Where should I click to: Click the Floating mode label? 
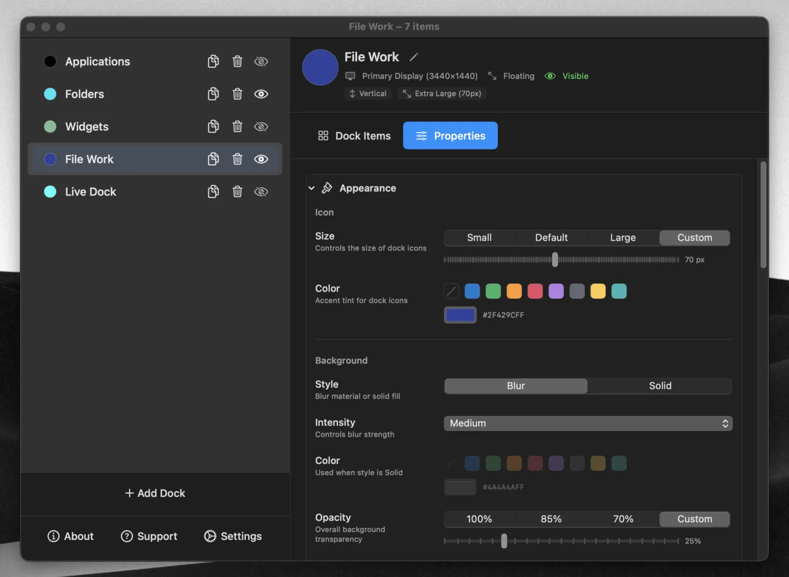click(511, 76)
